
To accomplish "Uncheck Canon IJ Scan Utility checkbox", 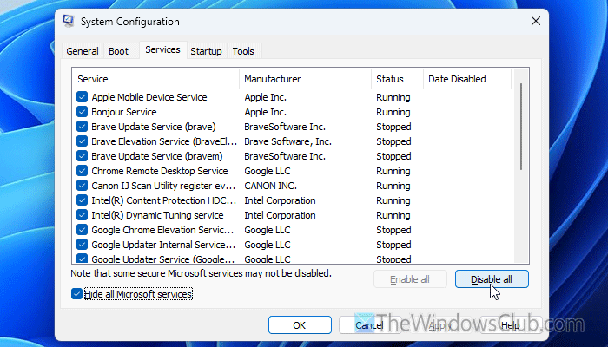I will (82, 186).
